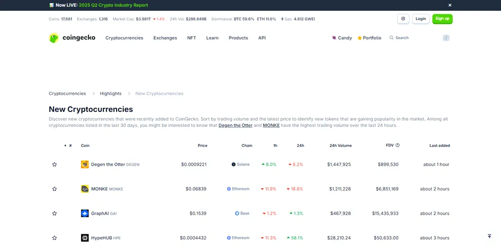Click the chart icon in the banner
501x248 pixels.
[x=51, y=5]
